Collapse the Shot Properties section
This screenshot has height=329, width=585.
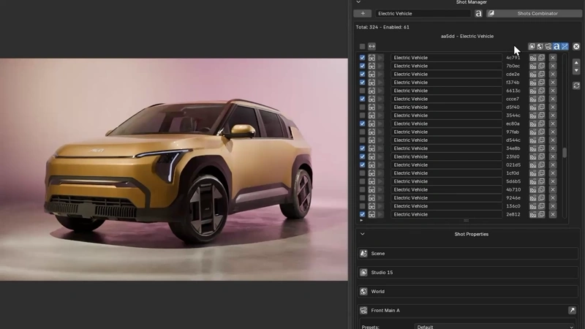click(362, 234)
